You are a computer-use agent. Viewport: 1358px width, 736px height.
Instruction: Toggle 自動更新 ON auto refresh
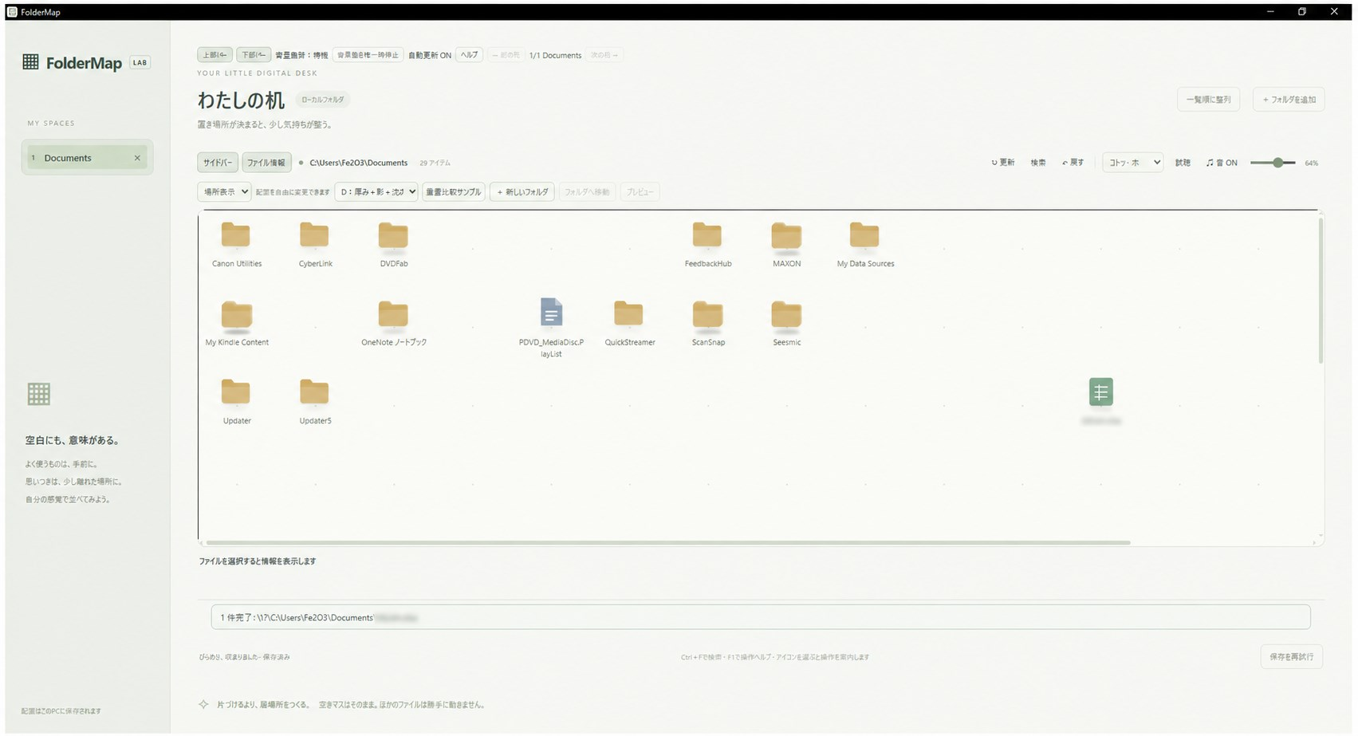430,55
